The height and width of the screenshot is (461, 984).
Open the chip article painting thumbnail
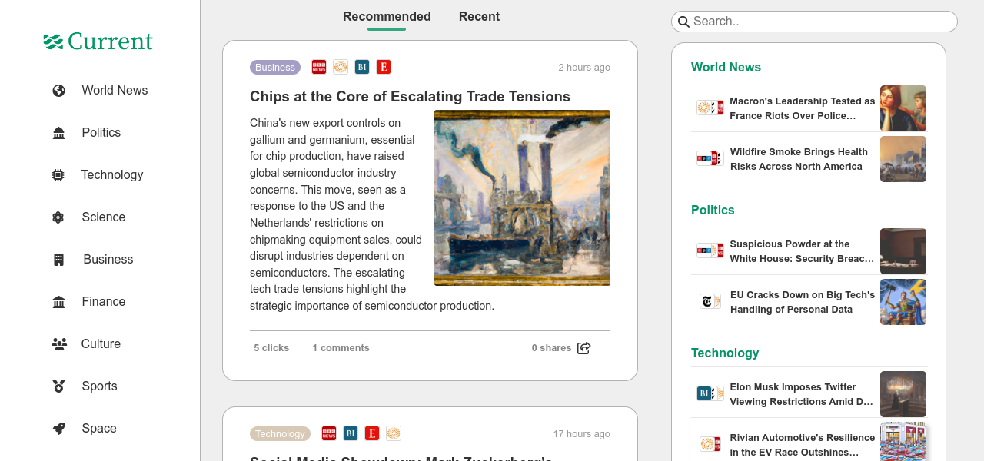click(522, 197)
